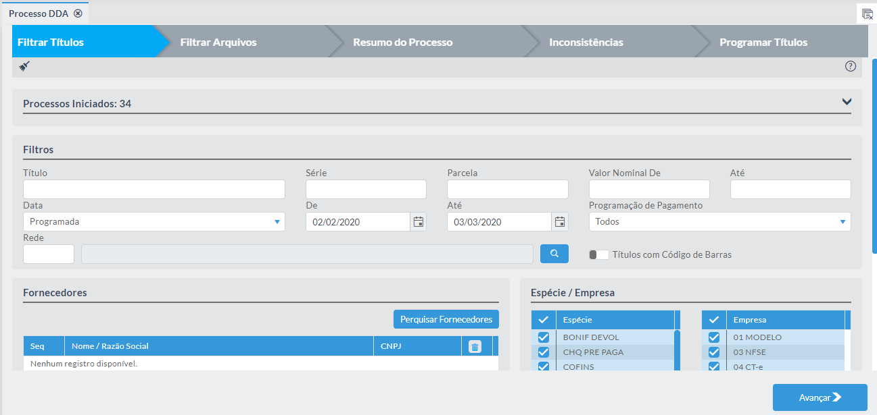Go to the Filtrar Arquivos step
Viewport: 877px width, 415px height.
click(x=218, y=42)
